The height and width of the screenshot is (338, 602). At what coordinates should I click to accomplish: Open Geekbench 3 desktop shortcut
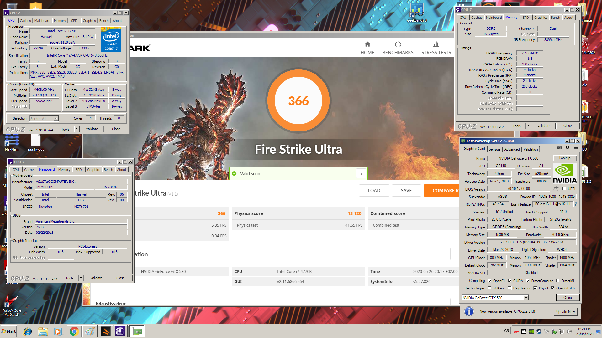(417, 13)
